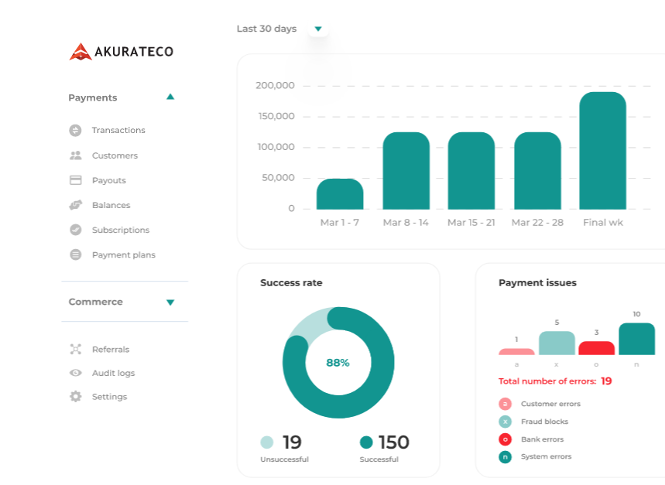
Task: Select Payment plans
Action: [x=124, y=255]
